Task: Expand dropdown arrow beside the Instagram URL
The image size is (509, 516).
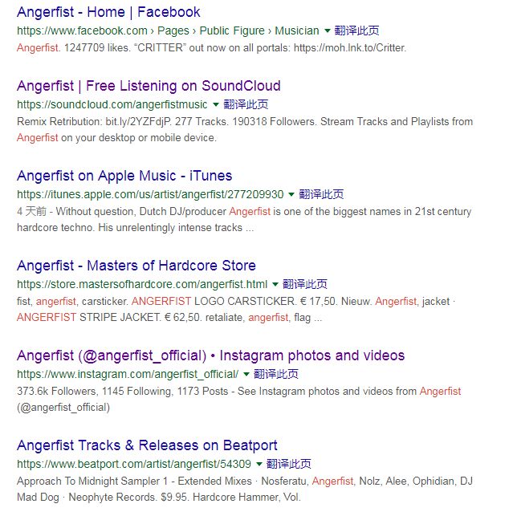Action: pos(246,374)
